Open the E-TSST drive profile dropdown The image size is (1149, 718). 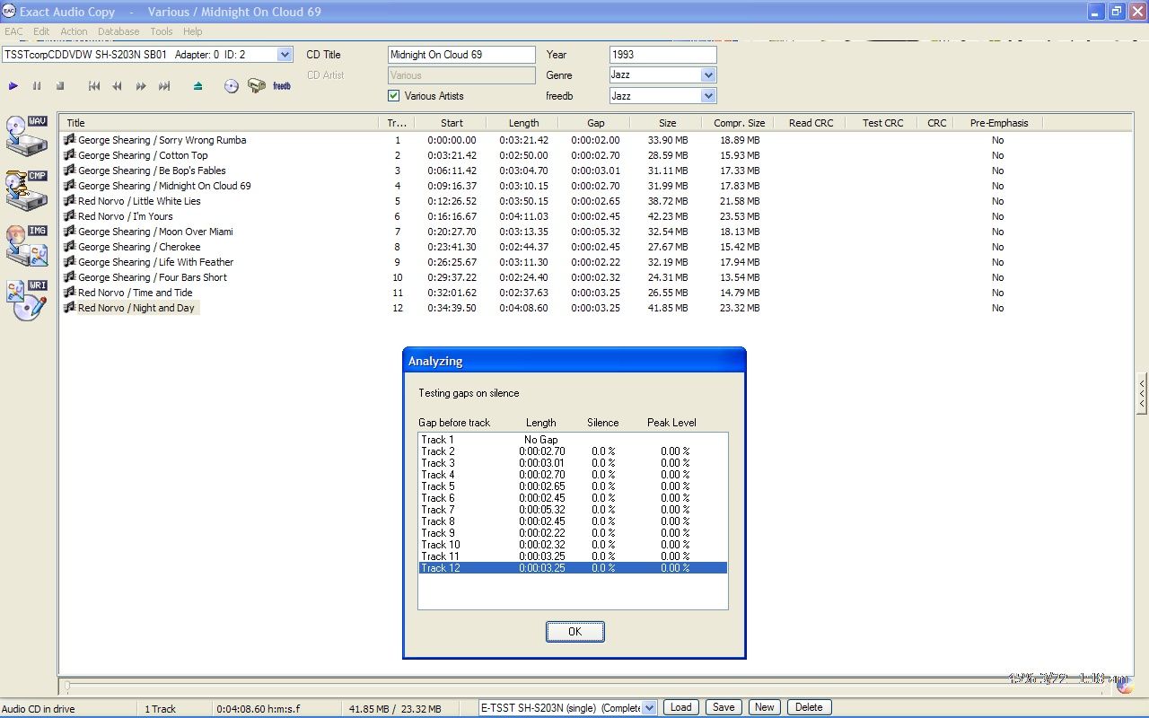(650, 707)
